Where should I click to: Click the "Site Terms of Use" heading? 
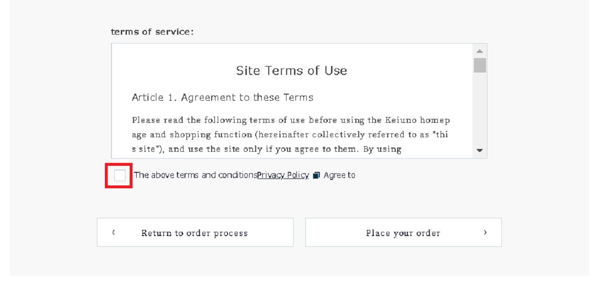(291, 71)
